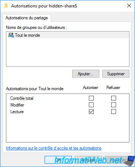135x167 pixels.
Task: Confirm with the OK button
Action: point(58,160)
